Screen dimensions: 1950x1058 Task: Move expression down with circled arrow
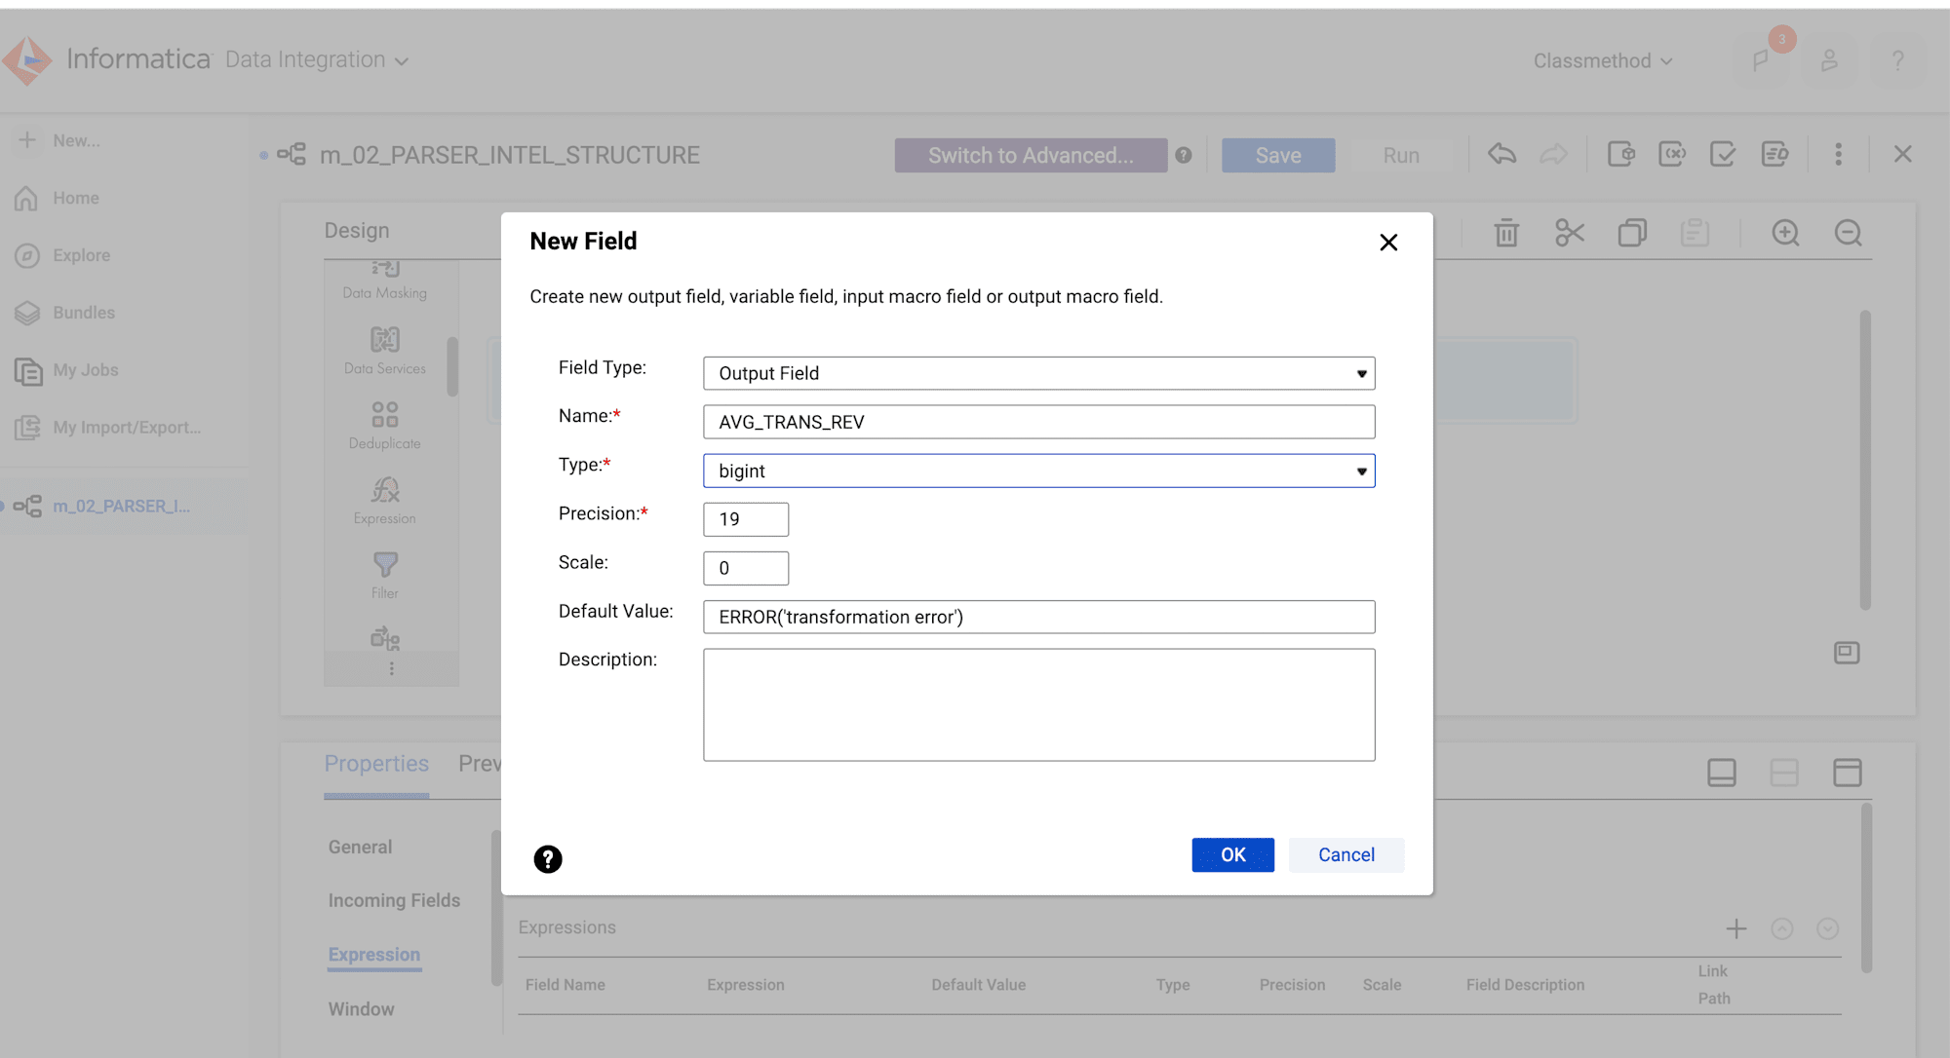(x=1828, y=928)
